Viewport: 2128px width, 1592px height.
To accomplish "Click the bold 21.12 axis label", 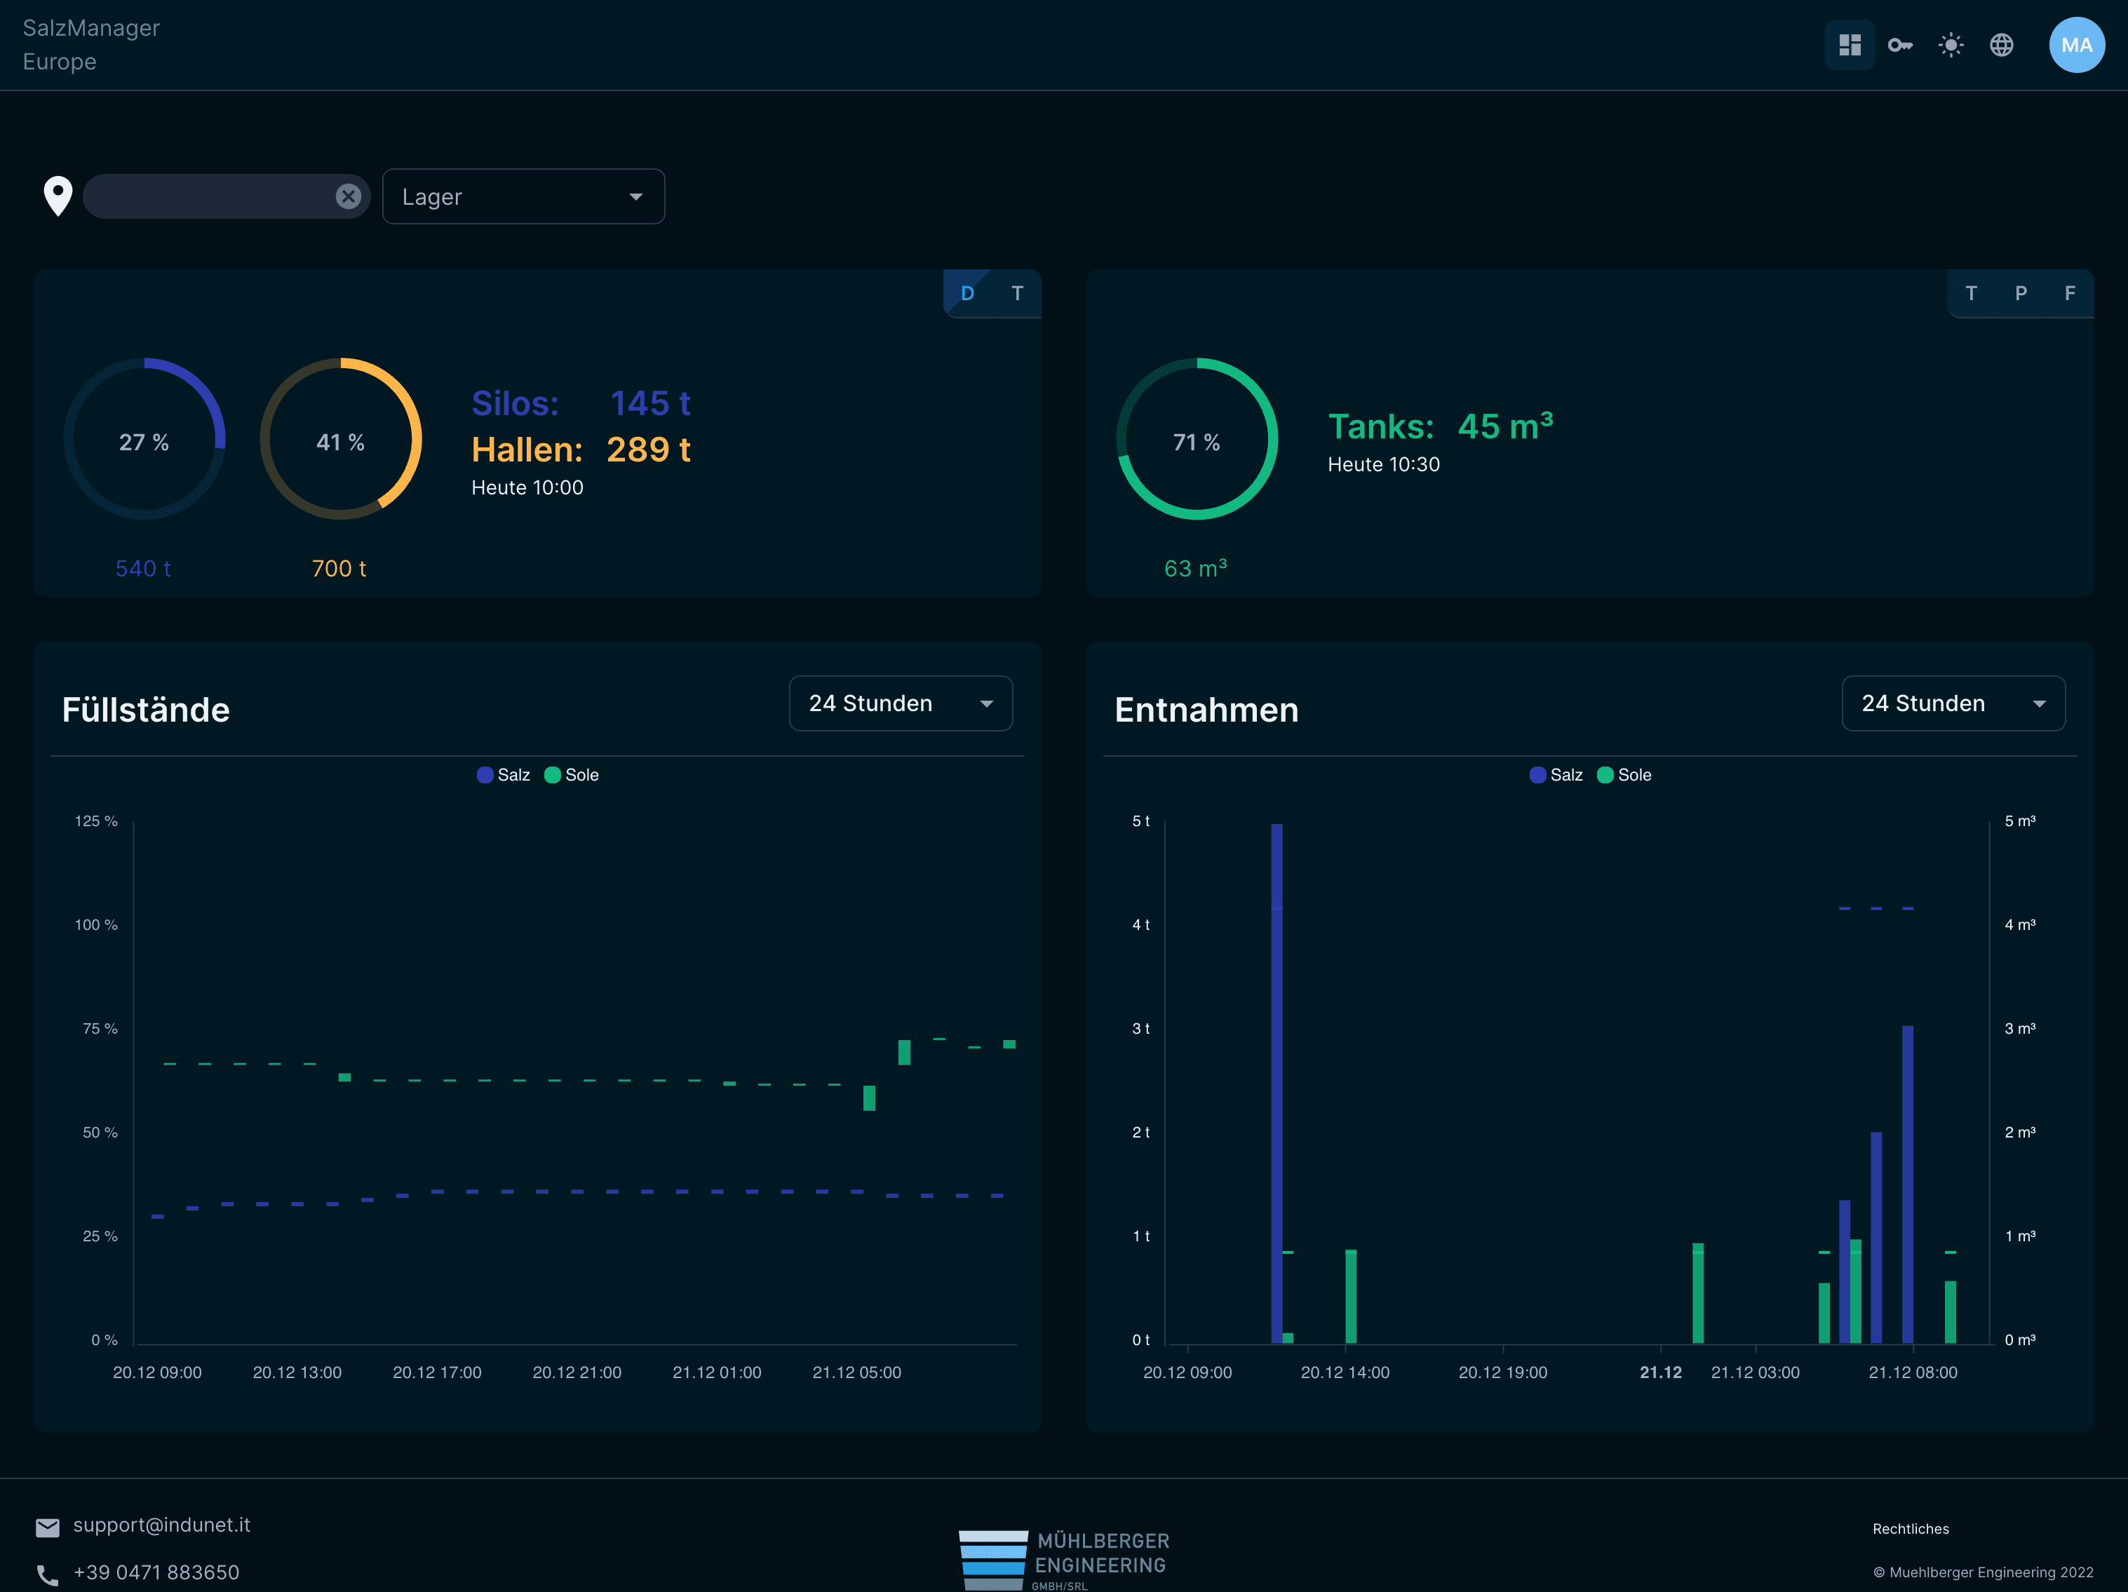I will (1660, 1372).
